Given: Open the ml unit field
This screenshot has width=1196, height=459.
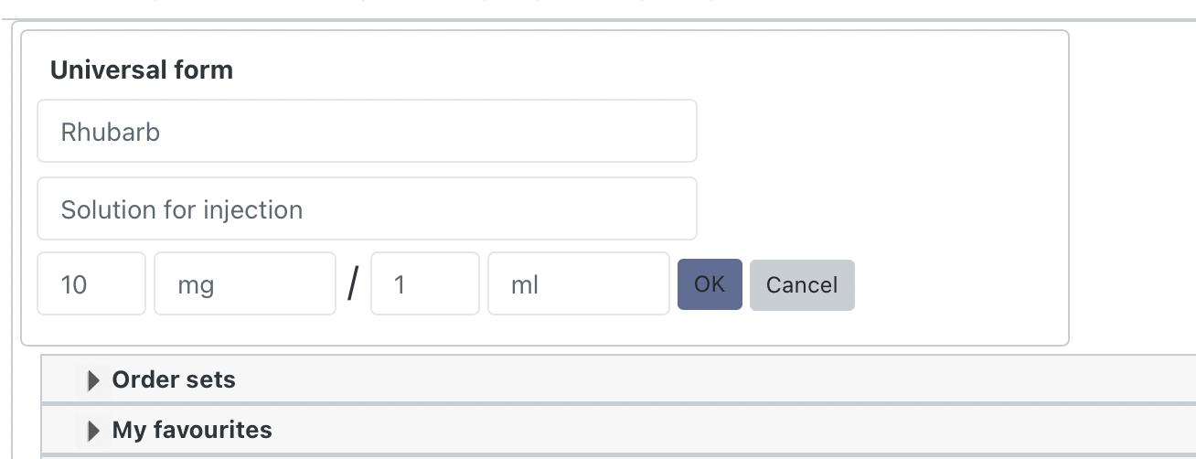Looking at the screenshot, I should pyautogui.click(x=578, y=284).
